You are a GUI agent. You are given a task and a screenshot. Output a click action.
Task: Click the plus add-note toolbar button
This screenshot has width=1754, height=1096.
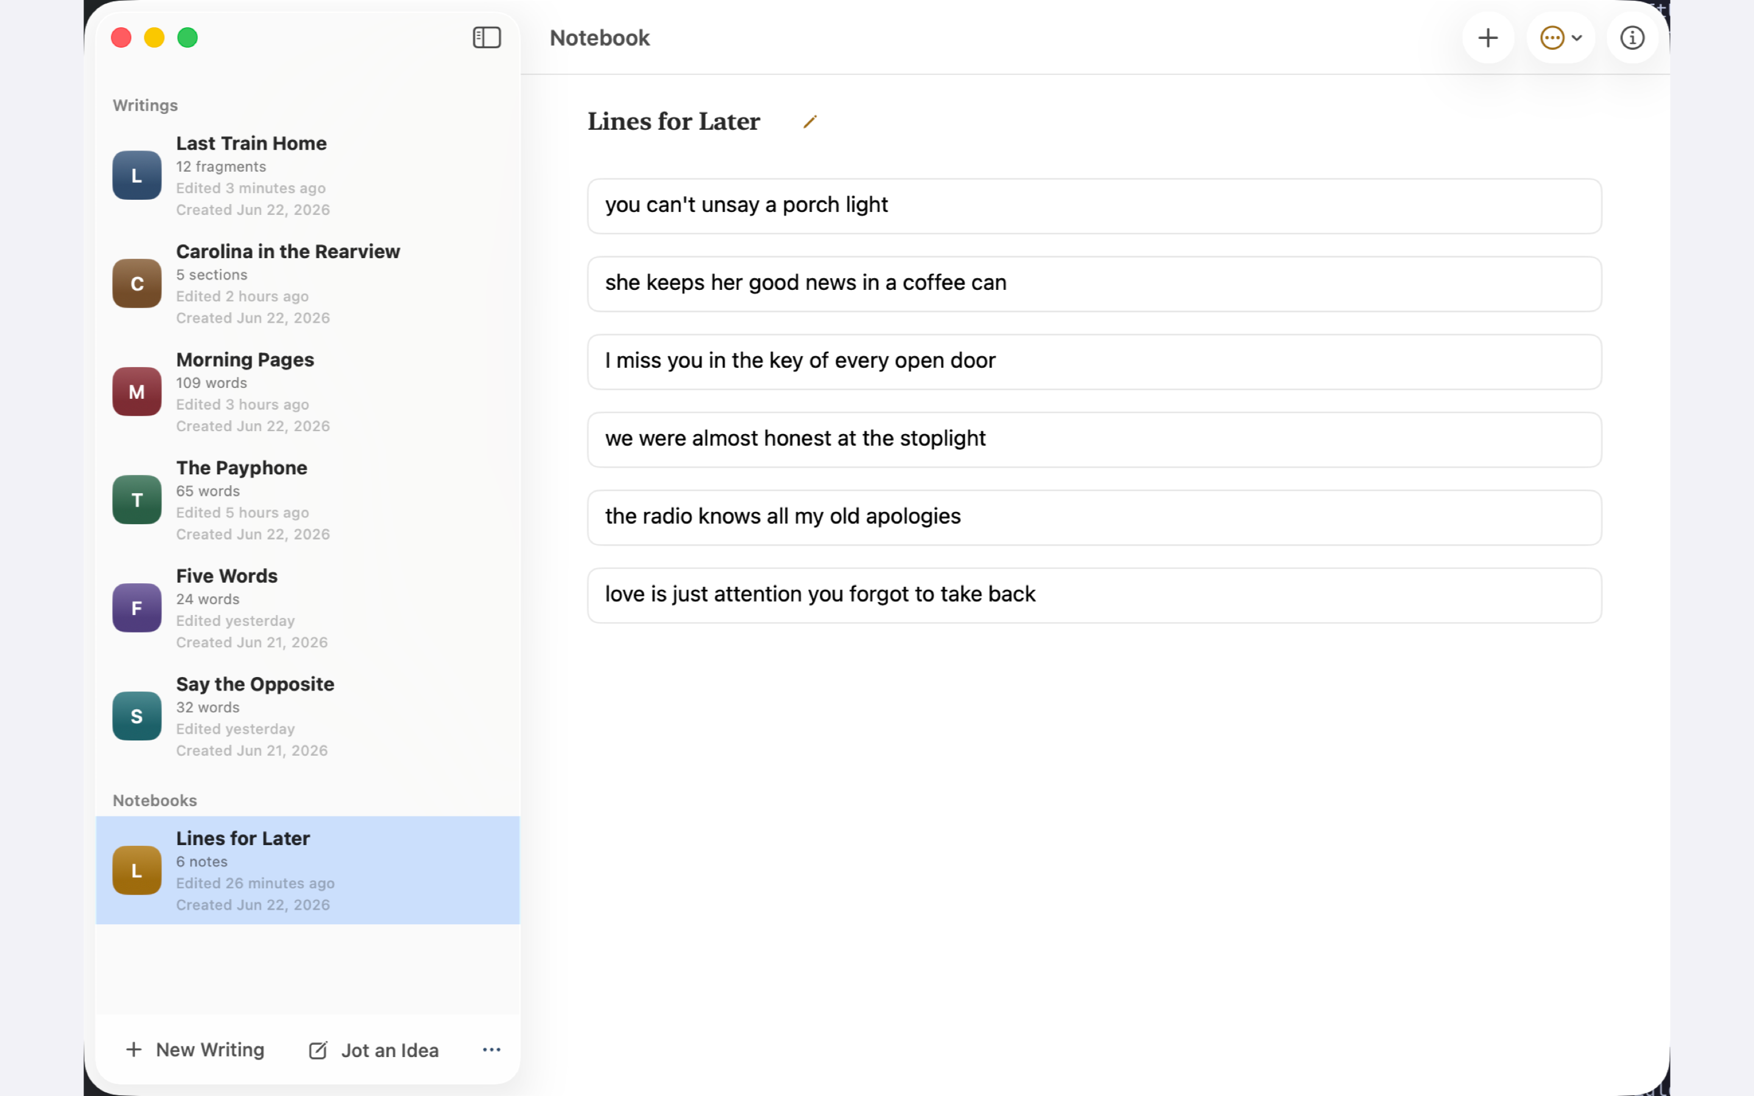point(1487,38)
